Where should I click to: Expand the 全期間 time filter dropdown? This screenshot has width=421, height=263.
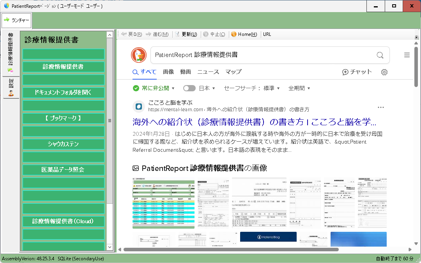click(299, 88)
